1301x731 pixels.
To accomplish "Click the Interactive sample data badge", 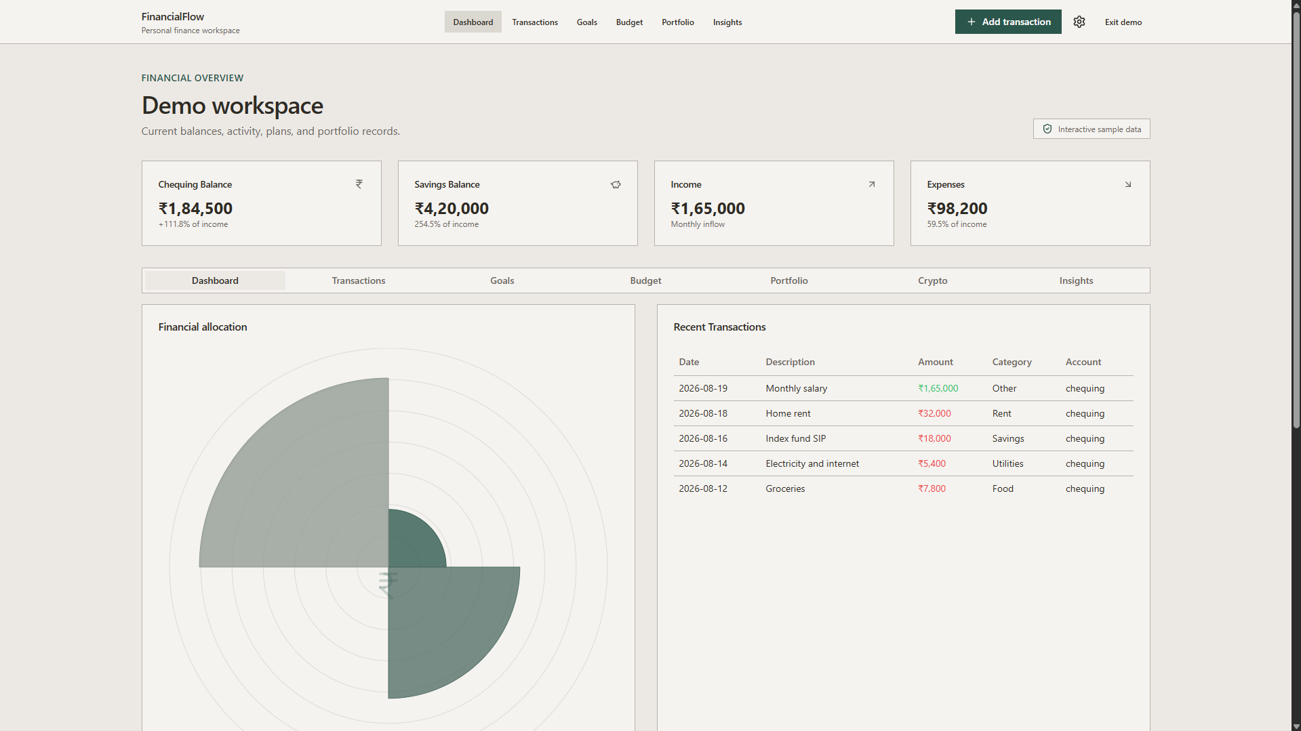I will (1092, 129).
